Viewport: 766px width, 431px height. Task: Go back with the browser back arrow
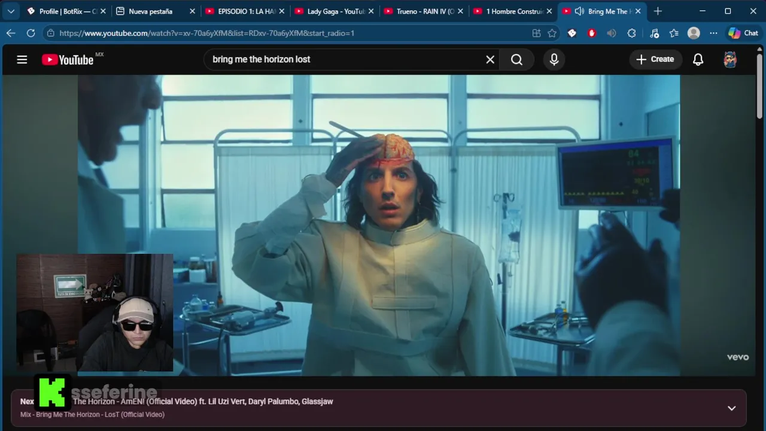click(x=11, y=33)
